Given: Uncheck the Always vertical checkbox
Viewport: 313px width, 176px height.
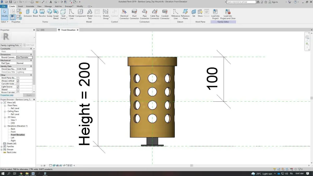Looking at the screenshot, I should 18,81.
